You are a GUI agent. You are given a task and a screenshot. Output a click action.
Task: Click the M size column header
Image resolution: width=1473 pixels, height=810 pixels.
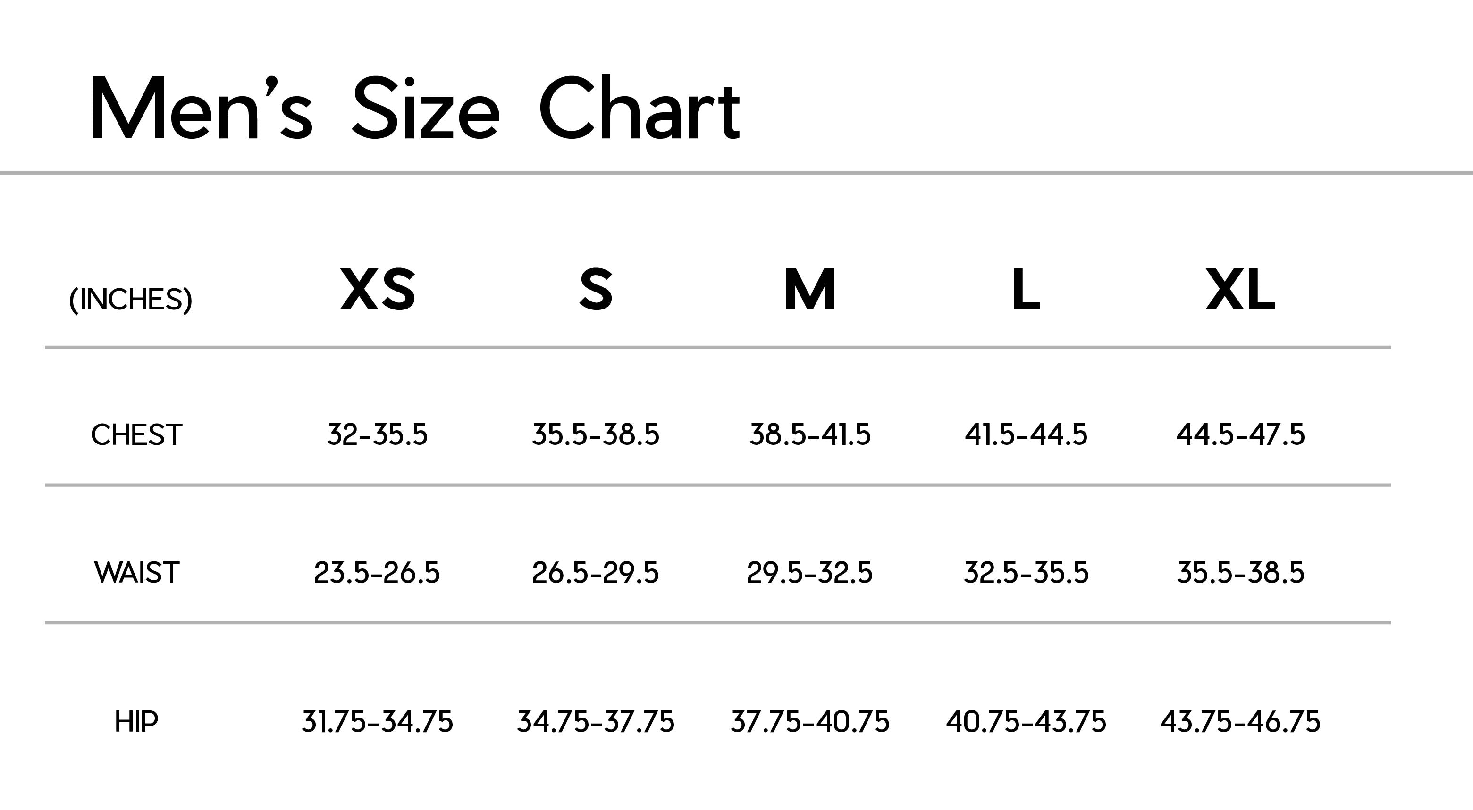coord(810,290)
